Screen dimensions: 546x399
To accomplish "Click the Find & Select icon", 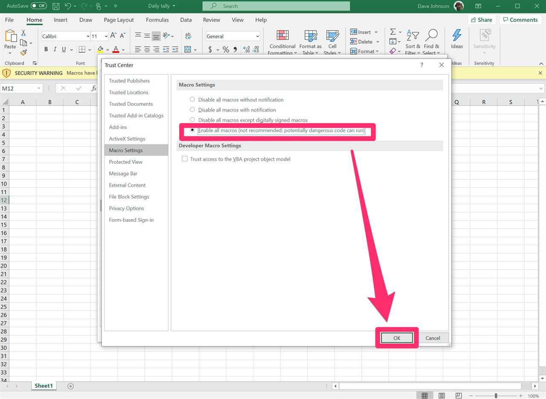I will 432,41.
